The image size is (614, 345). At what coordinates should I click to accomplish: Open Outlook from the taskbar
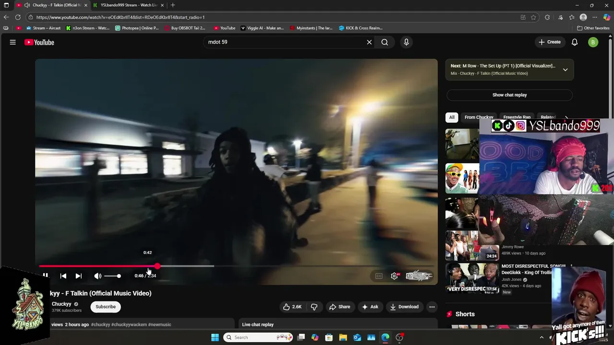357,337
